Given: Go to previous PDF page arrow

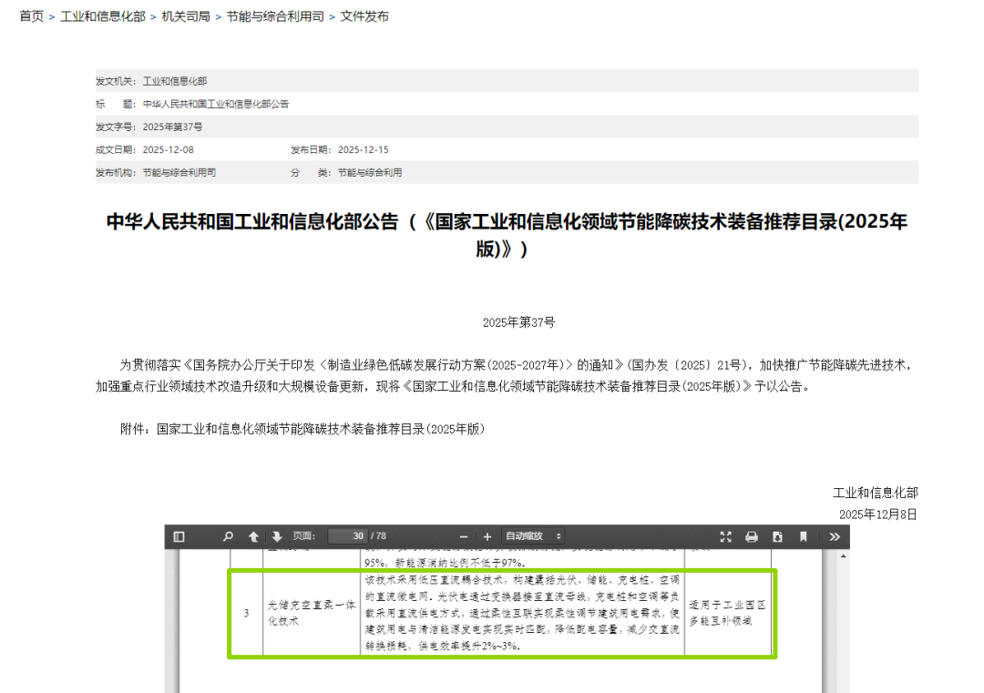Looking at the screenshot, I should click(x=253, y=536).
